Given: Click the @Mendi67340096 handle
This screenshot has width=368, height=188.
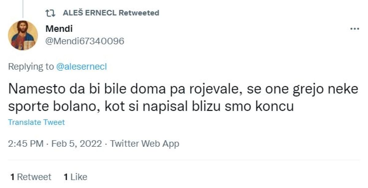Looking at the screenshot, I should (85, 41).
